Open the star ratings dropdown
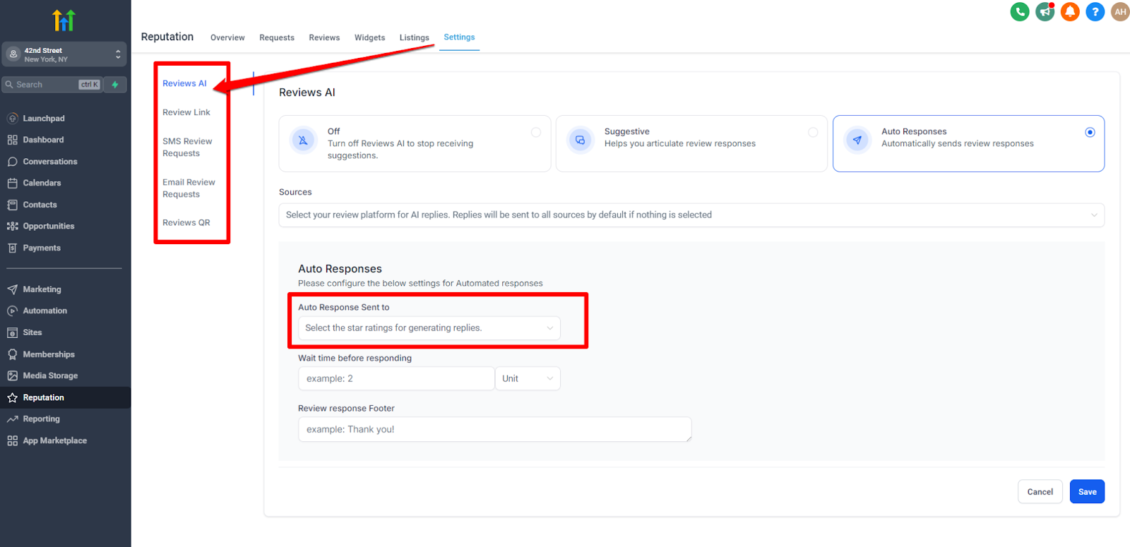 click(x=429, y=328)
